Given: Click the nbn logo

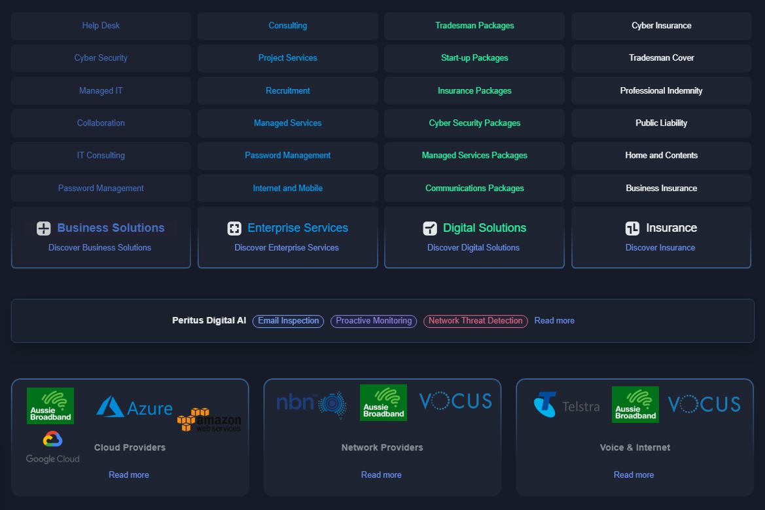Looking at the screenshot, I should [311, 404].
